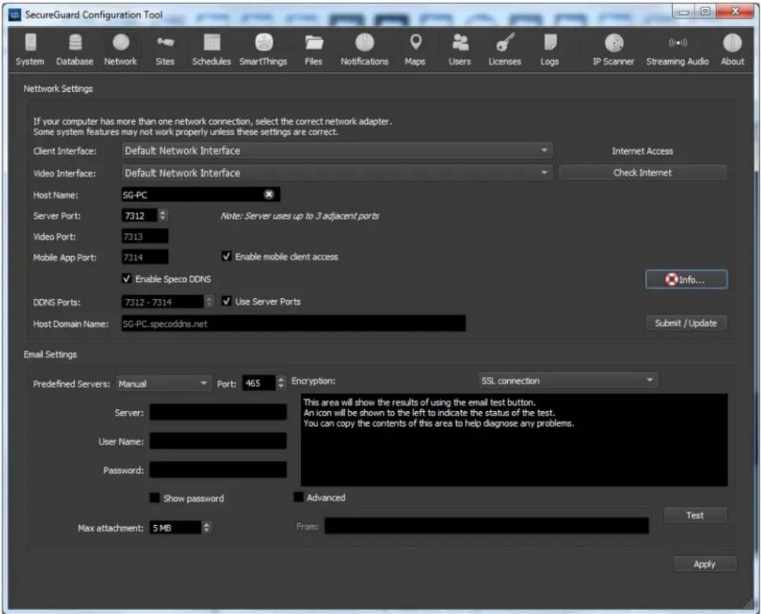Open the Streaming Audio icon
The height and width of the screenshot is (614, 761).
point(678,49)
